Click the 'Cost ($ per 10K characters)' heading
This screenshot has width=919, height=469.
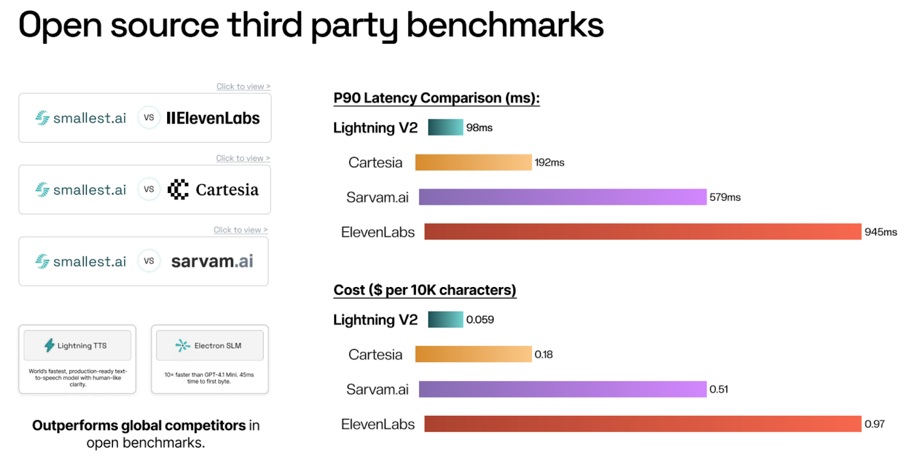tap(424, 290)
